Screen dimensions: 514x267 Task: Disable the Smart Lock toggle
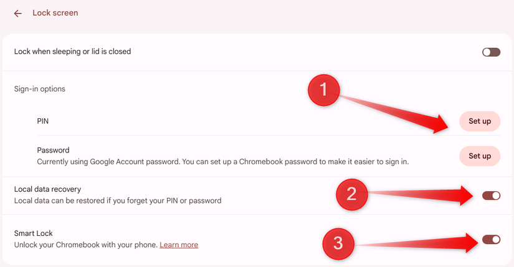491,239
